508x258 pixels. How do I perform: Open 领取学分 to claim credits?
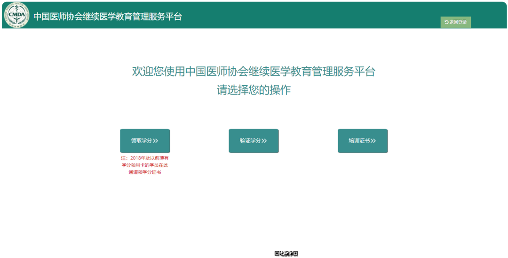click(145, 141)
